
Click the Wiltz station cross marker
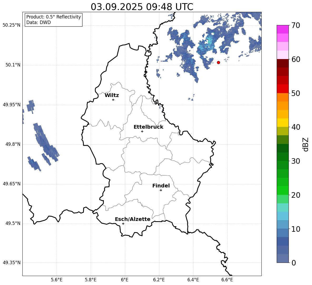coord(113,100)
